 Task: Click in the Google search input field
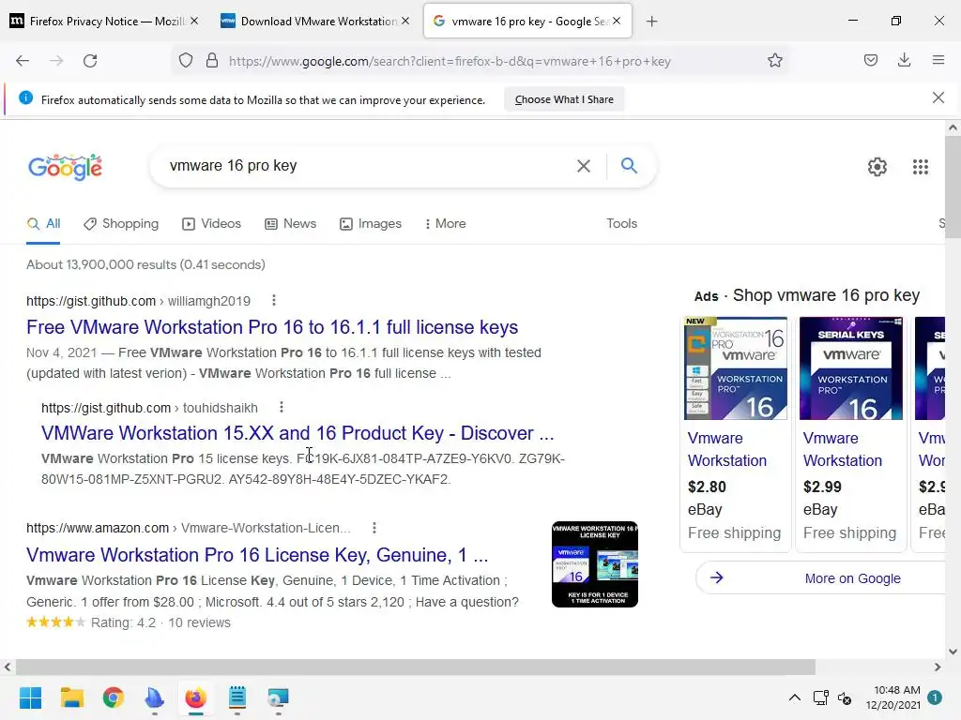(368, 165)
